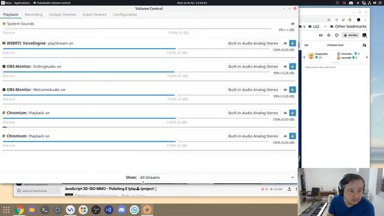The height and width of the screenshot is (216, 384).
Task: Launch Google Chrome from the dock
Action: pyautogui.click(x=19, y=210)
